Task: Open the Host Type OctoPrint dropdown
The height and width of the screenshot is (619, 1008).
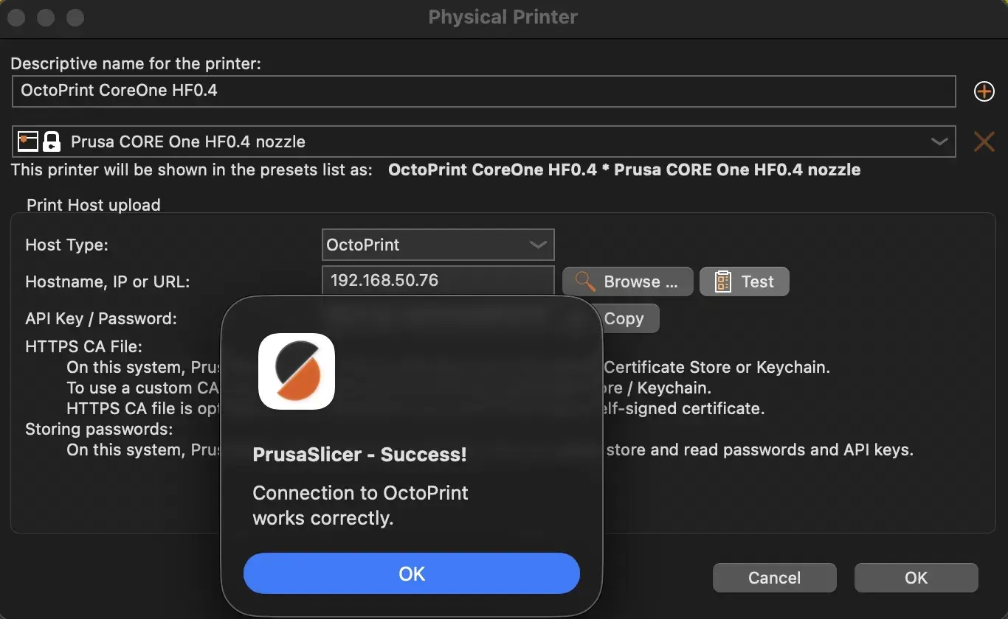Action: tap(438, 245)
